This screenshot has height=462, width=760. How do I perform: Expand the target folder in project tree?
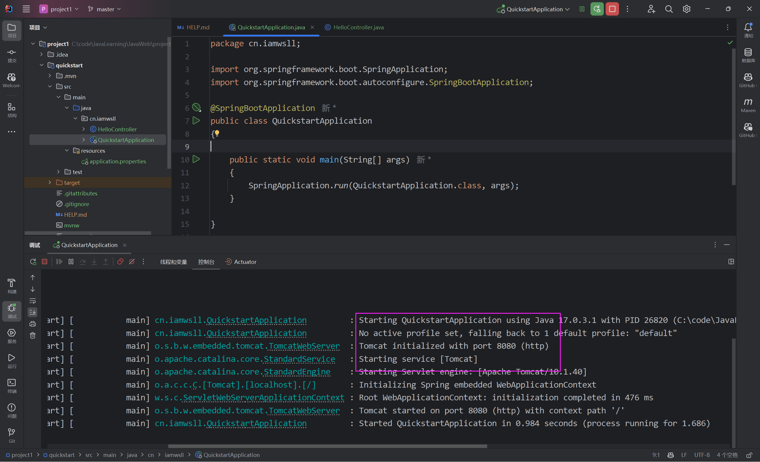[x=50, y=183]
